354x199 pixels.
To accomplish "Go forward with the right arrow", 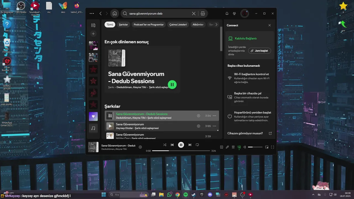I will point(107,14).
